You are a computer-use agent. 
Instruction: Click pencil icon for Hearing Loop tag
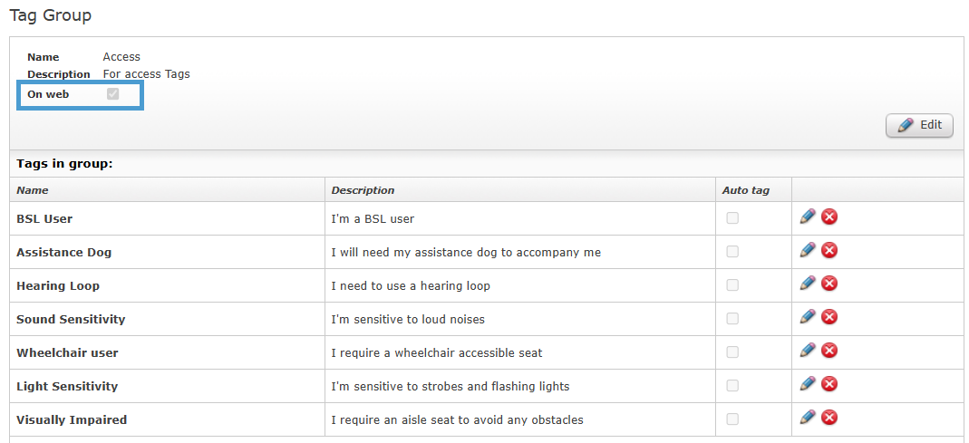click(808, 284)
